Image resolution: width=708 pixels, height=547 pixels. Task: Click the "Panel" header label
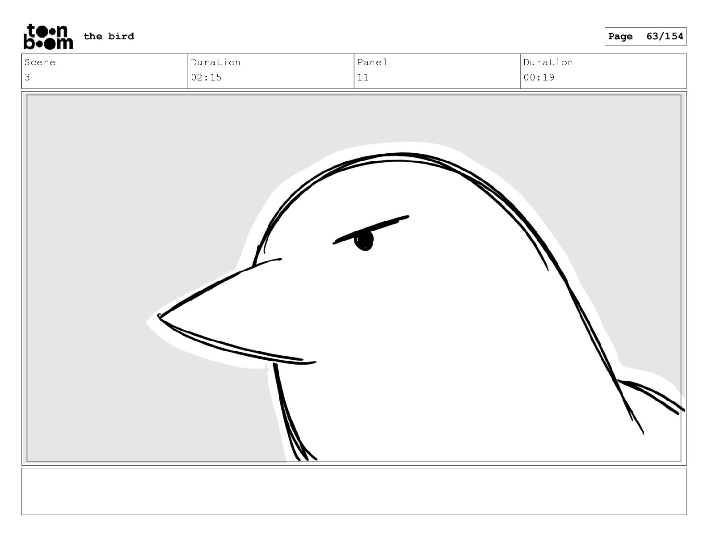point(372,62)
